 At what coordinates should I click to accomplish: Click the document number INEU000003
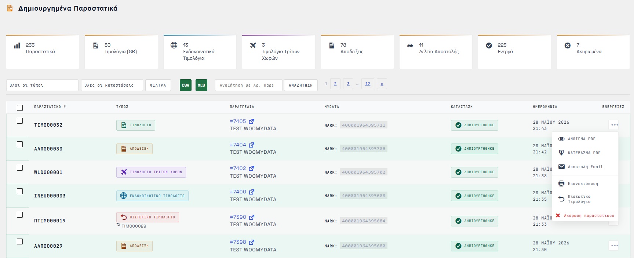coord(50,196)
